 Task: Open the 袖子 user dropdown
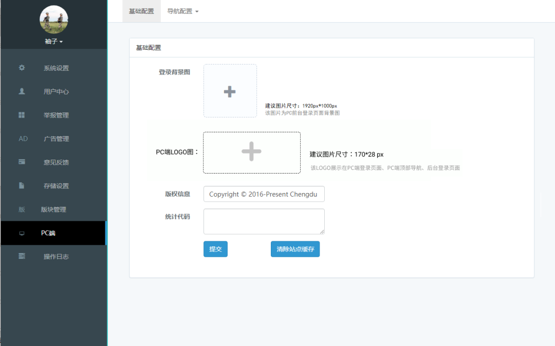pyautogui.click(x=54, y=42)
